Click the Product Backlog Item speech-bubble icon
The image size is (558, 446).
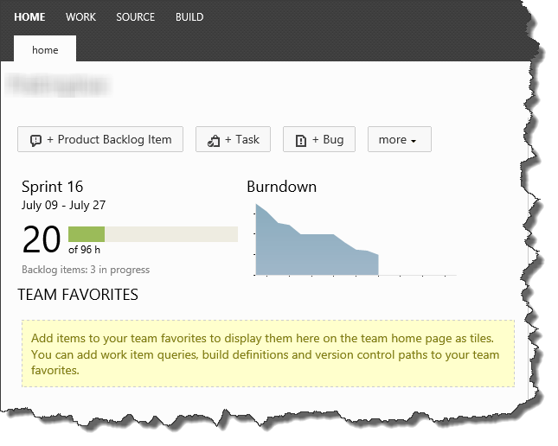[x=36, y=140]
